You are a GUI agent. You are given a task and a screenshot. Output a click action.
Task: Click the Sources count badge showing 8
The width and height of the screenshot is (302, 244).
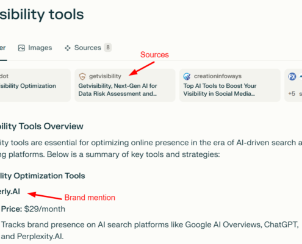coord(108,48)
